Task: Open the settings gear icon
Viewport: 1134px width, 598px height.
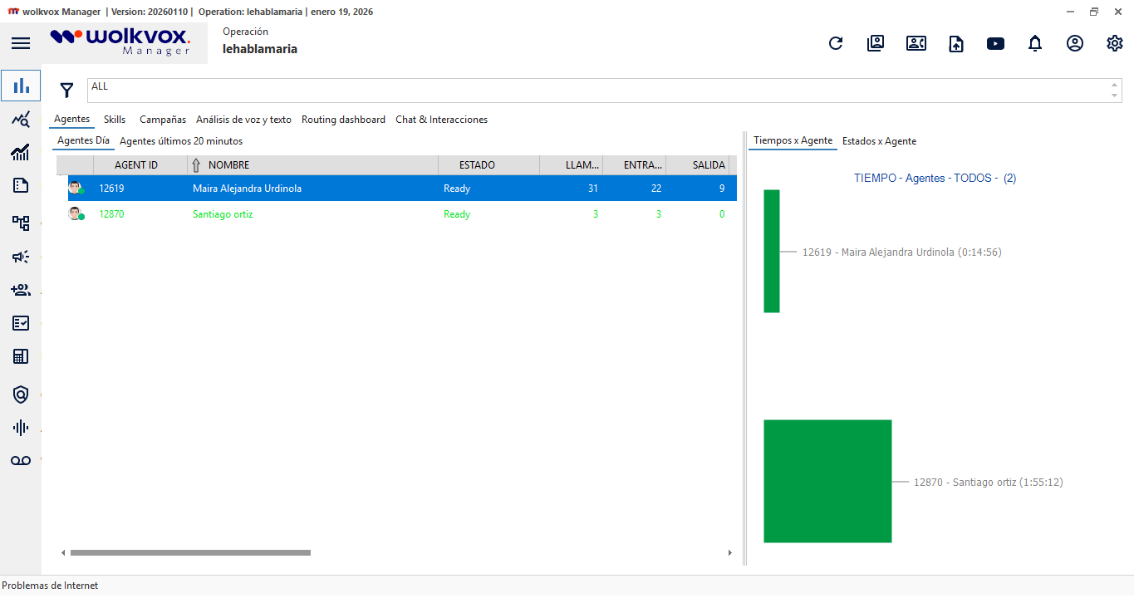Action: click(1115, 44)
